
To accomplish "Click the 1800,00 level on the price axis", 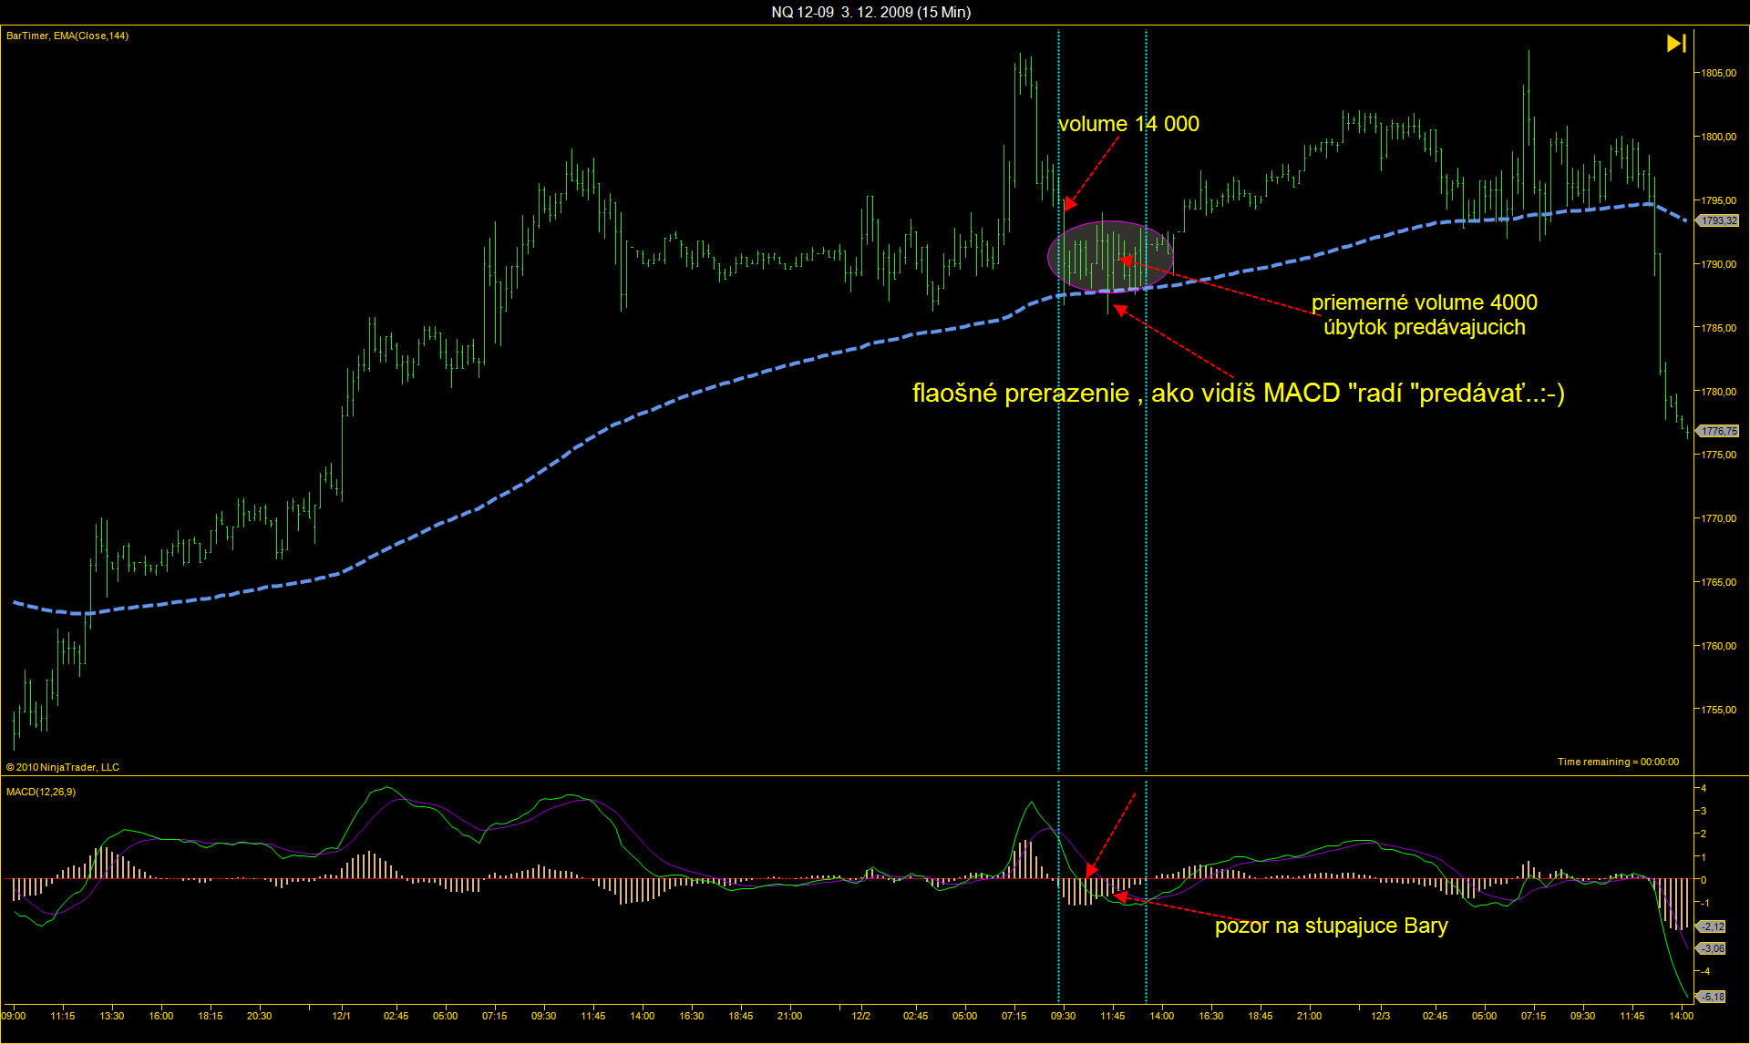I will tap(1717, 137).
